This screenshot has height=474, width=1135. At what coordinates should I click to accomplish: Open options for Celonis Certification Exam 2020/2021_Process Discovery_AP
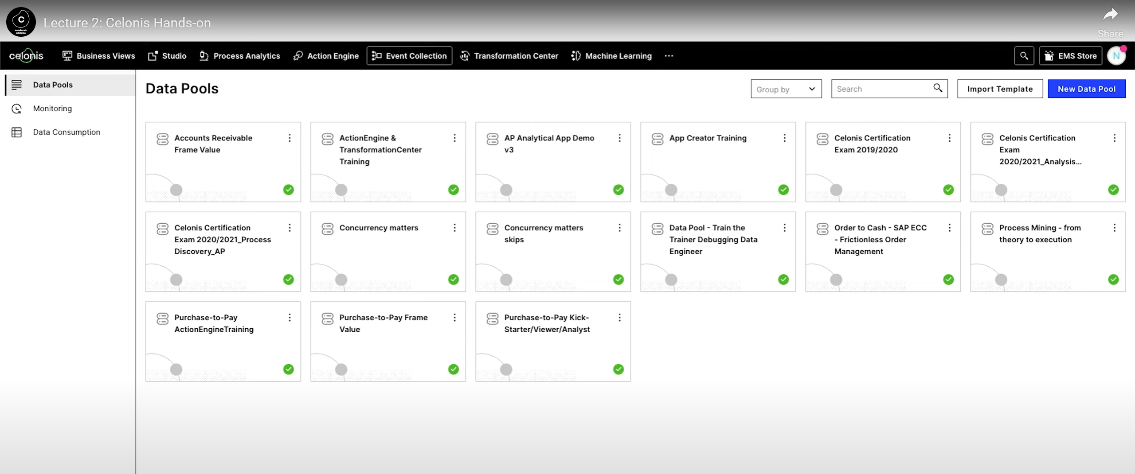(290, 228)
